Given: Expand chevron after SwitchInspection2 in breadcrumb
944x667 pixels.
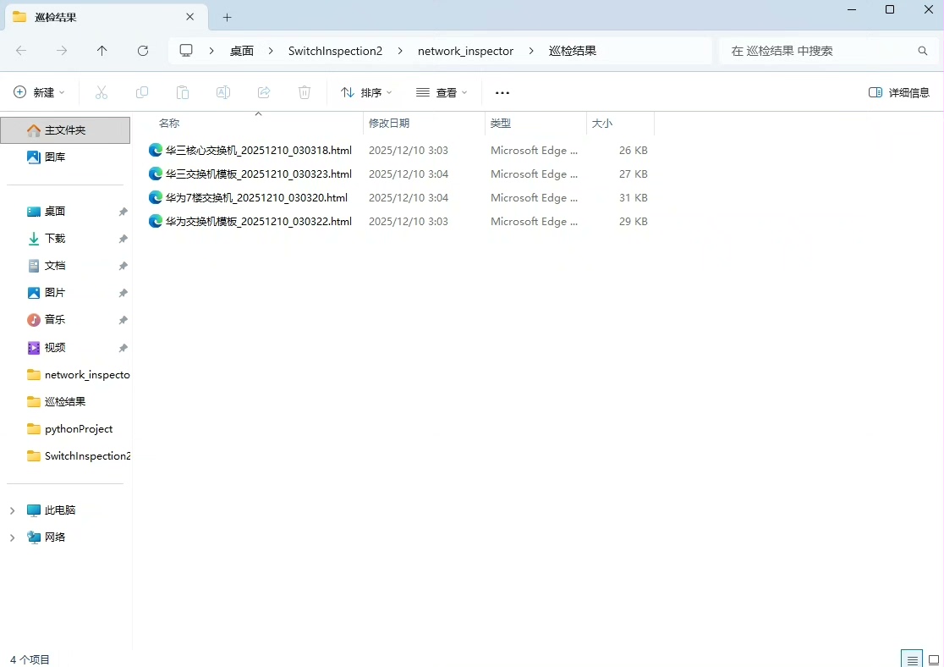Looking at the screenshot, I should (400, 51).
